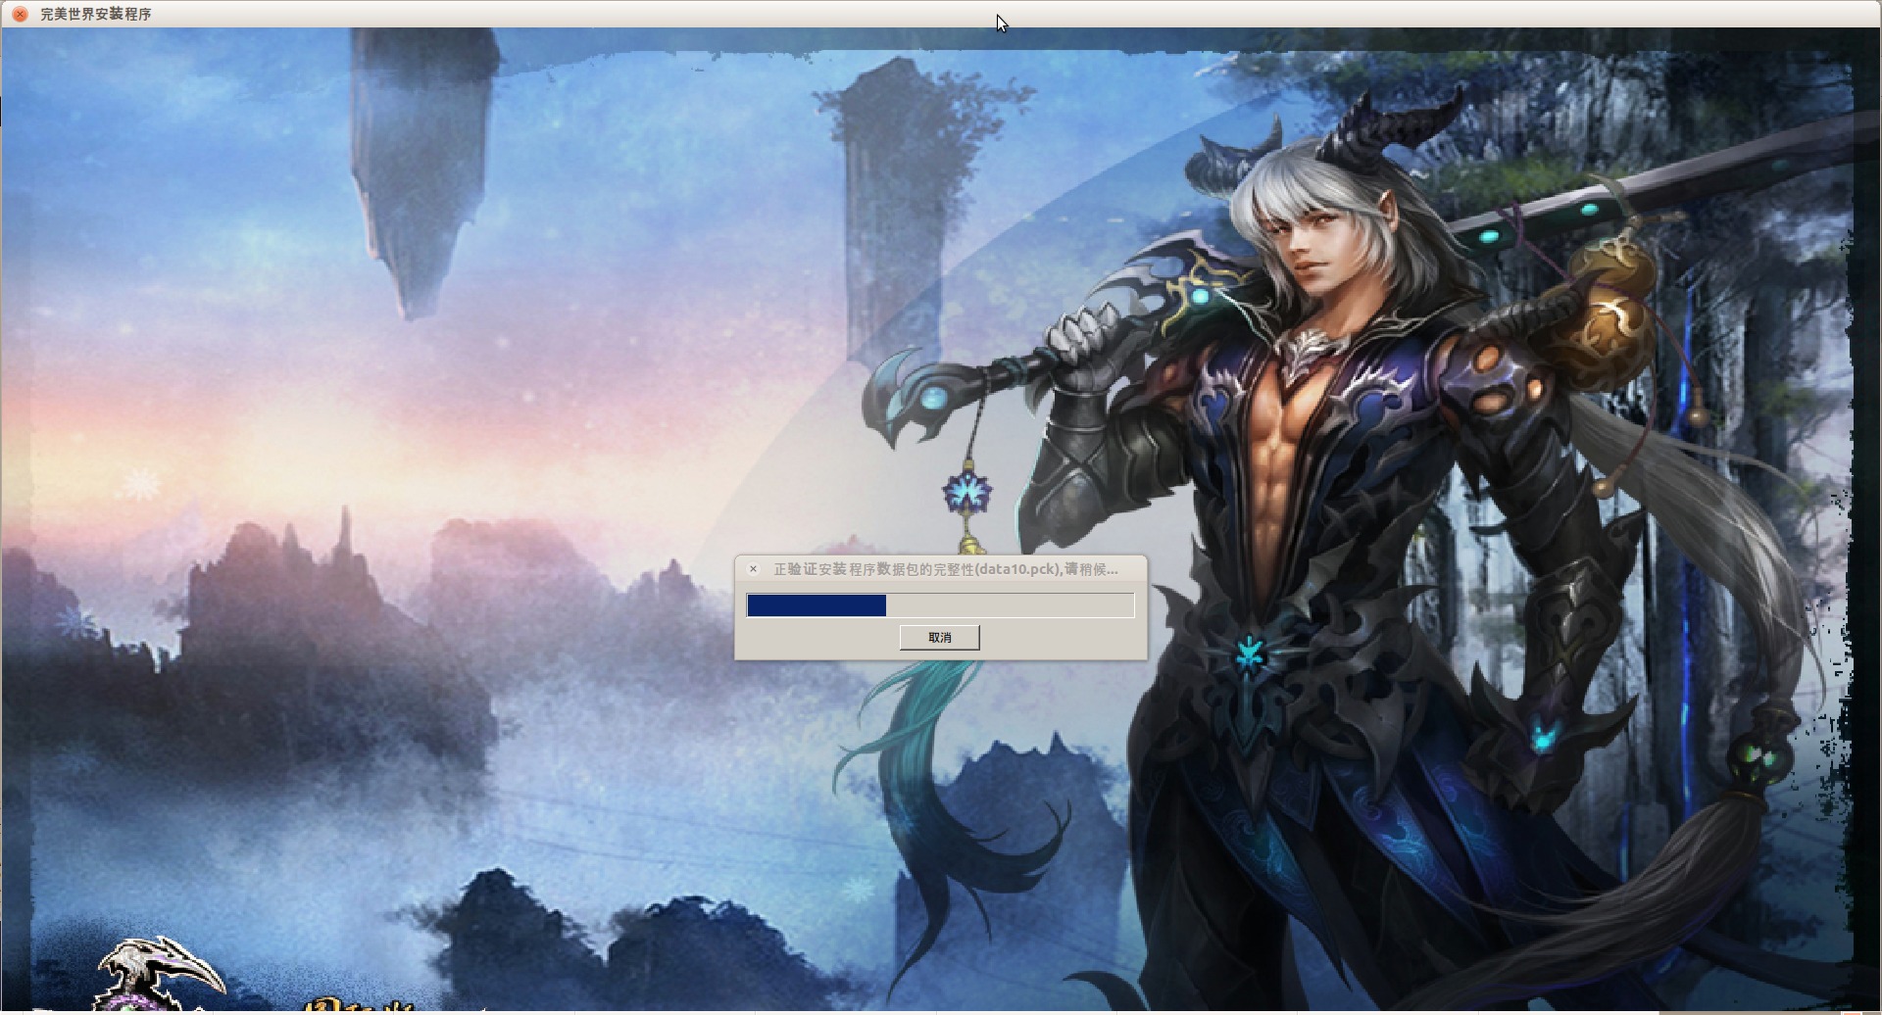The width and height of the screenshot is (1882, 1015).
Task: Click the green glowing skull orb
Action: pyautogui.click(x=1757, y=757)
